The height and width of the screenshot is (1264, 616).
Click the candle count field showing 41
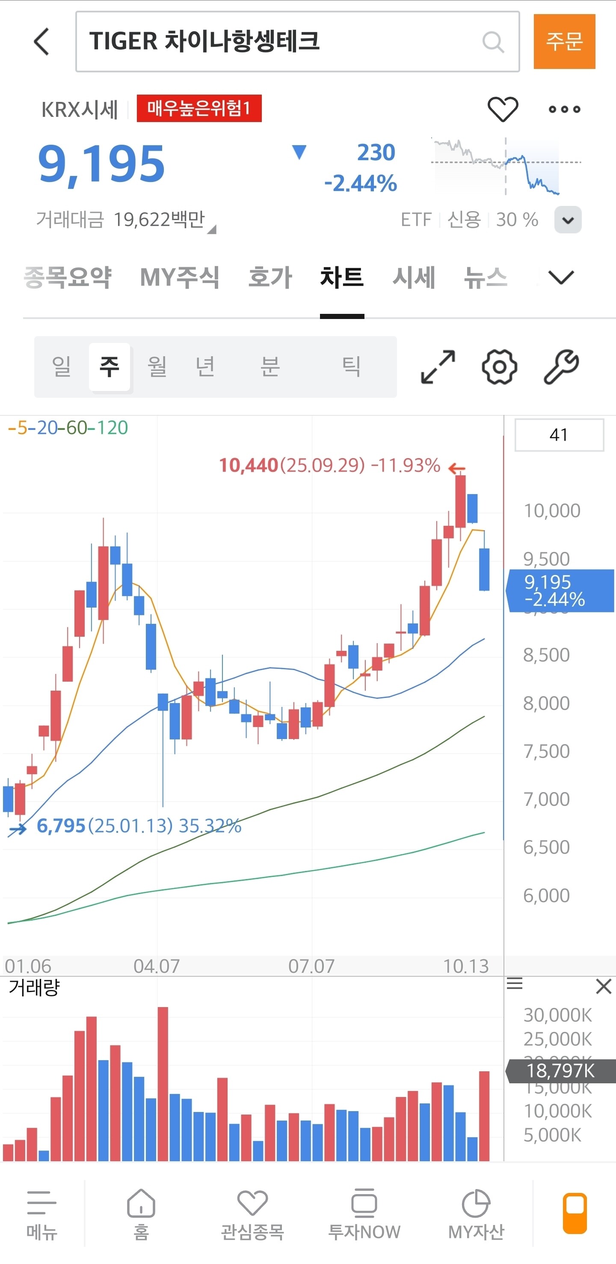point(559,435)
